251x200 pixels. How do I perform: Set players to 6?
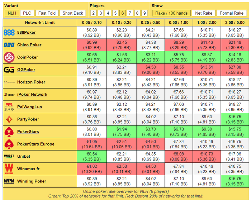(x=123, y=13)
